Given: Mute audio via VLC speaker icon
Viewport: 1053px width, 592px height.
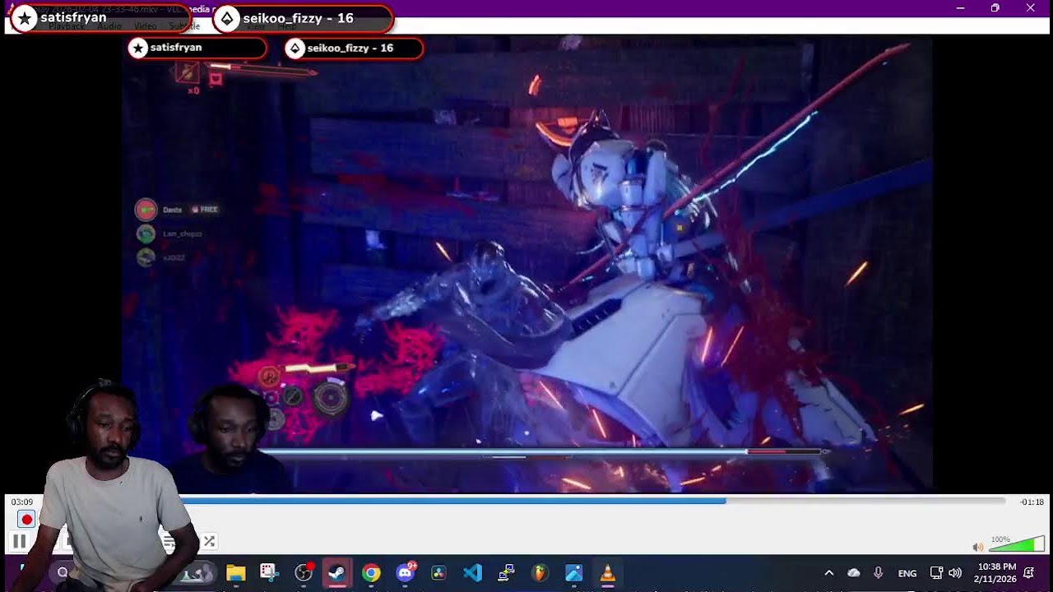Looking at the screenshot, I should click(x=977, y=547).
